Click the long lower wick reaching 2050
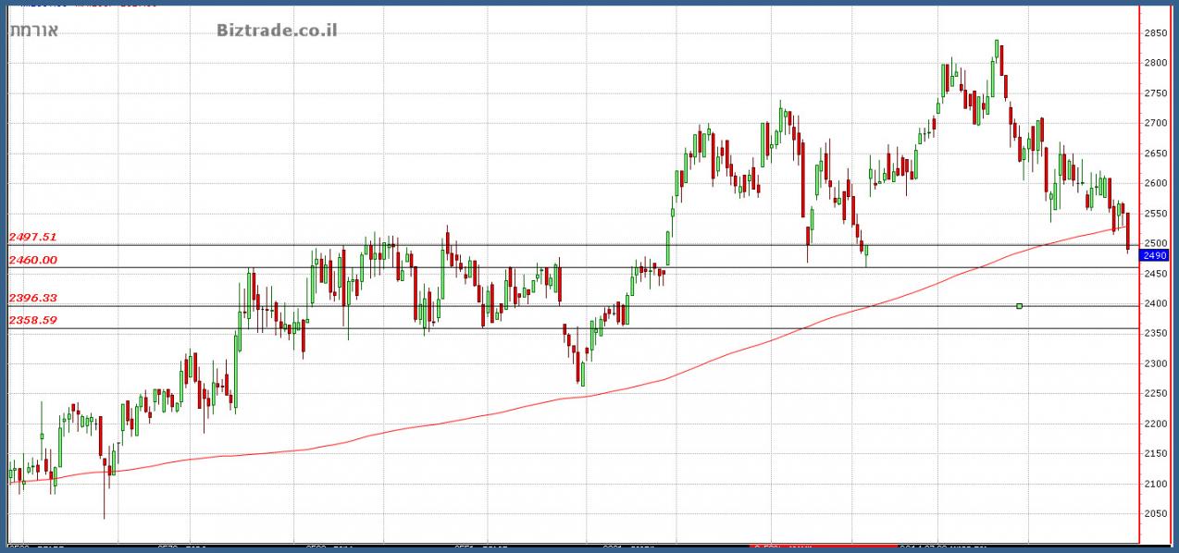Image resolution: width=1179 pixels, height=553 pixels. pos(104,504)
